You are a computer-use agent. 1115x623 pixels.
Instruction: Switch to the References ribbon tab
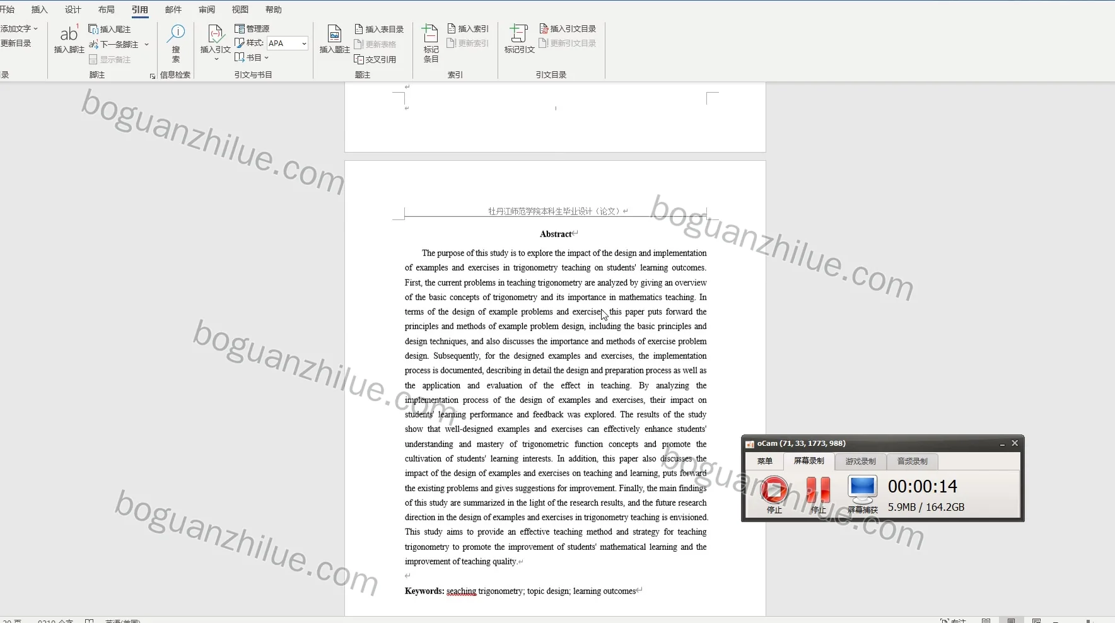click(x=140, y=9)
